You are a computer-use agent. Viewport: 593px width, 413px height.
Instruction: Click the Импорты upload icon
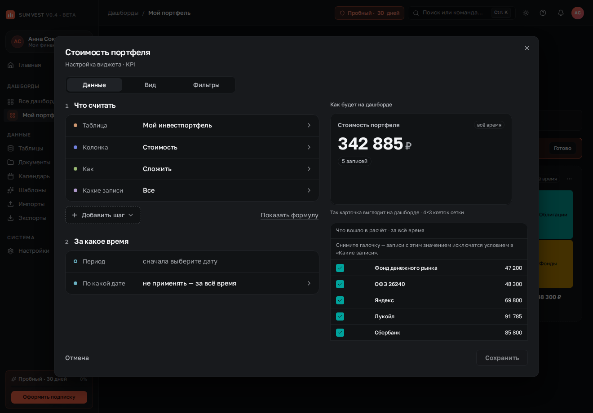click(10, 204)
